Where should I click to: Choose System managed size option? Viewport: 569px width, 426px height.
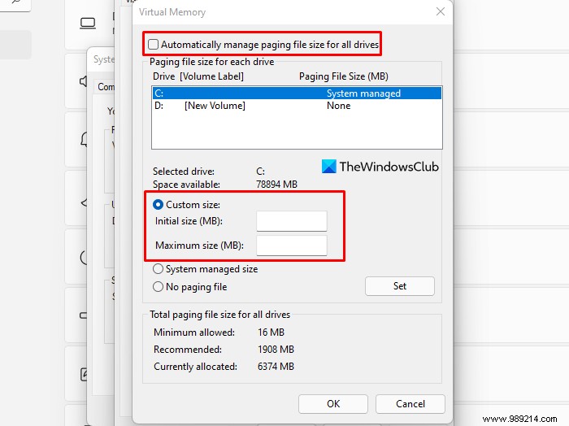[158, 269]
